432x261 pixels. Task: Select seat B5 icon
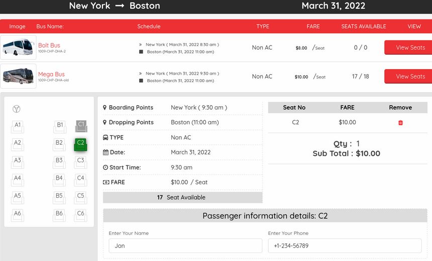click(x=59, y=197)
